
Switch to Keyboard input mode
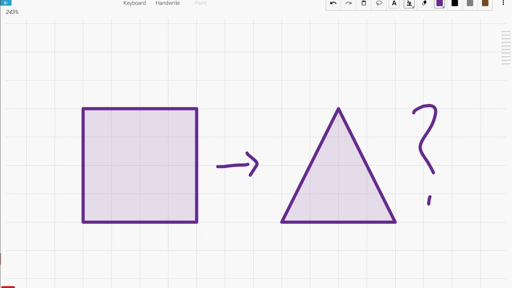[134, 3]
